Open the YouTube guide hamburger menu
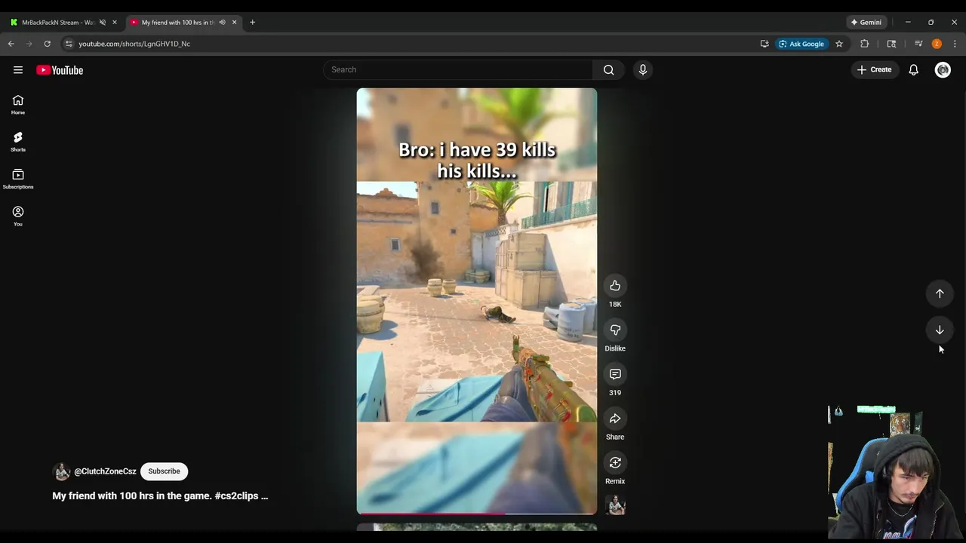 [18, 70]
